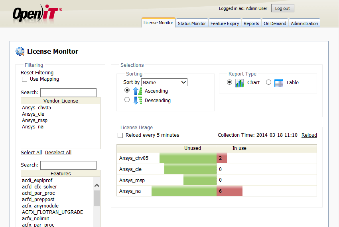
Task: Click the Reset Filtering link
Action: point(37,73)
